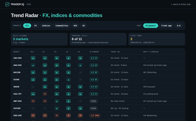Click XAU/USD W1 up arrow
Screen dimensions: 196x121
(x=80, y=58)
